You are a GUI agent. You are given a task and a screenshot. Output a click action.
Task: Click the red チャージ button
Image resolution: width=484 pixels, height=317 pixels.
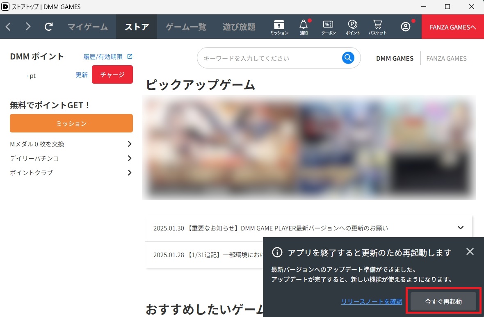coord(112,74)
